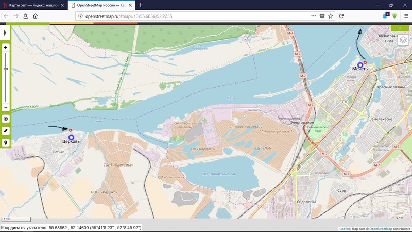Reload the current page
Image resolution: width=412 pixels, height=232 pixels.
[x=341, y=16]
